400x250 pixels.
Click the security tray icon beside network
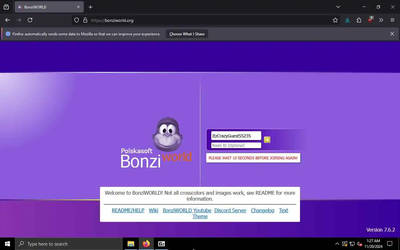[x=345, y=244]
